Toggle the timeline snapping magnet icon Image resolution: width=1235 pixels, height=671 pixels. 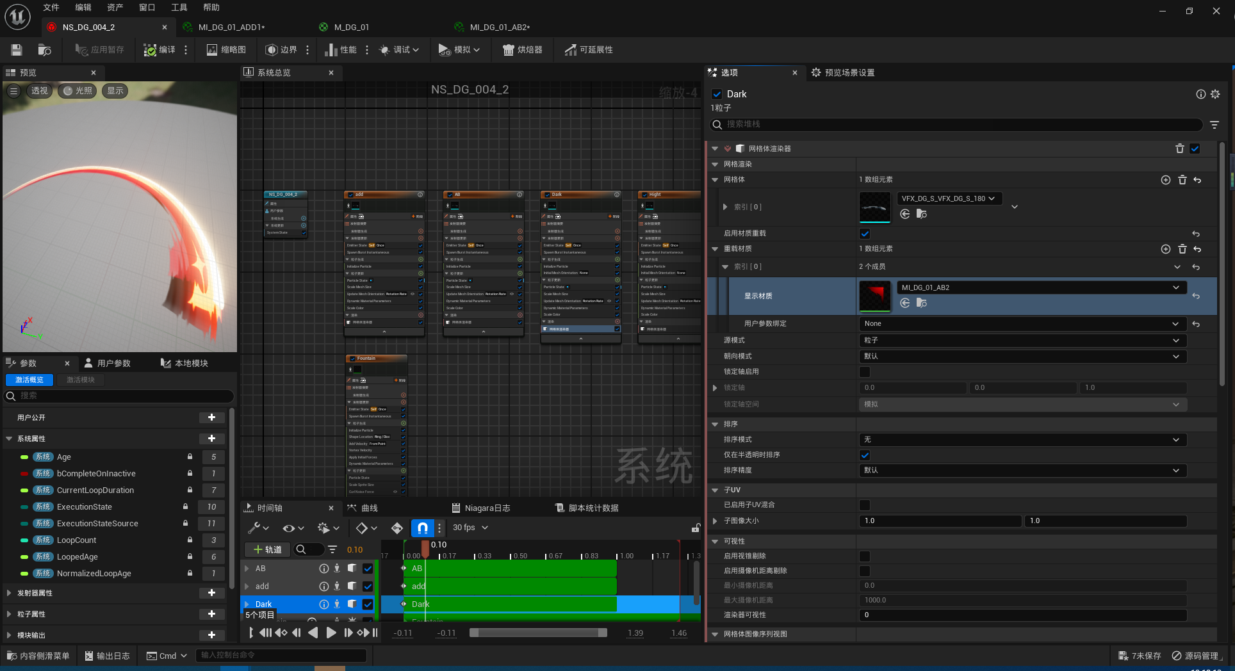422,528
